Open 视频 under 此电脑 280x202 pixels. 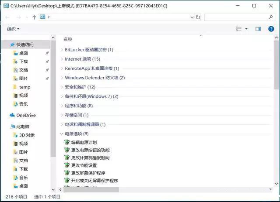23,144
